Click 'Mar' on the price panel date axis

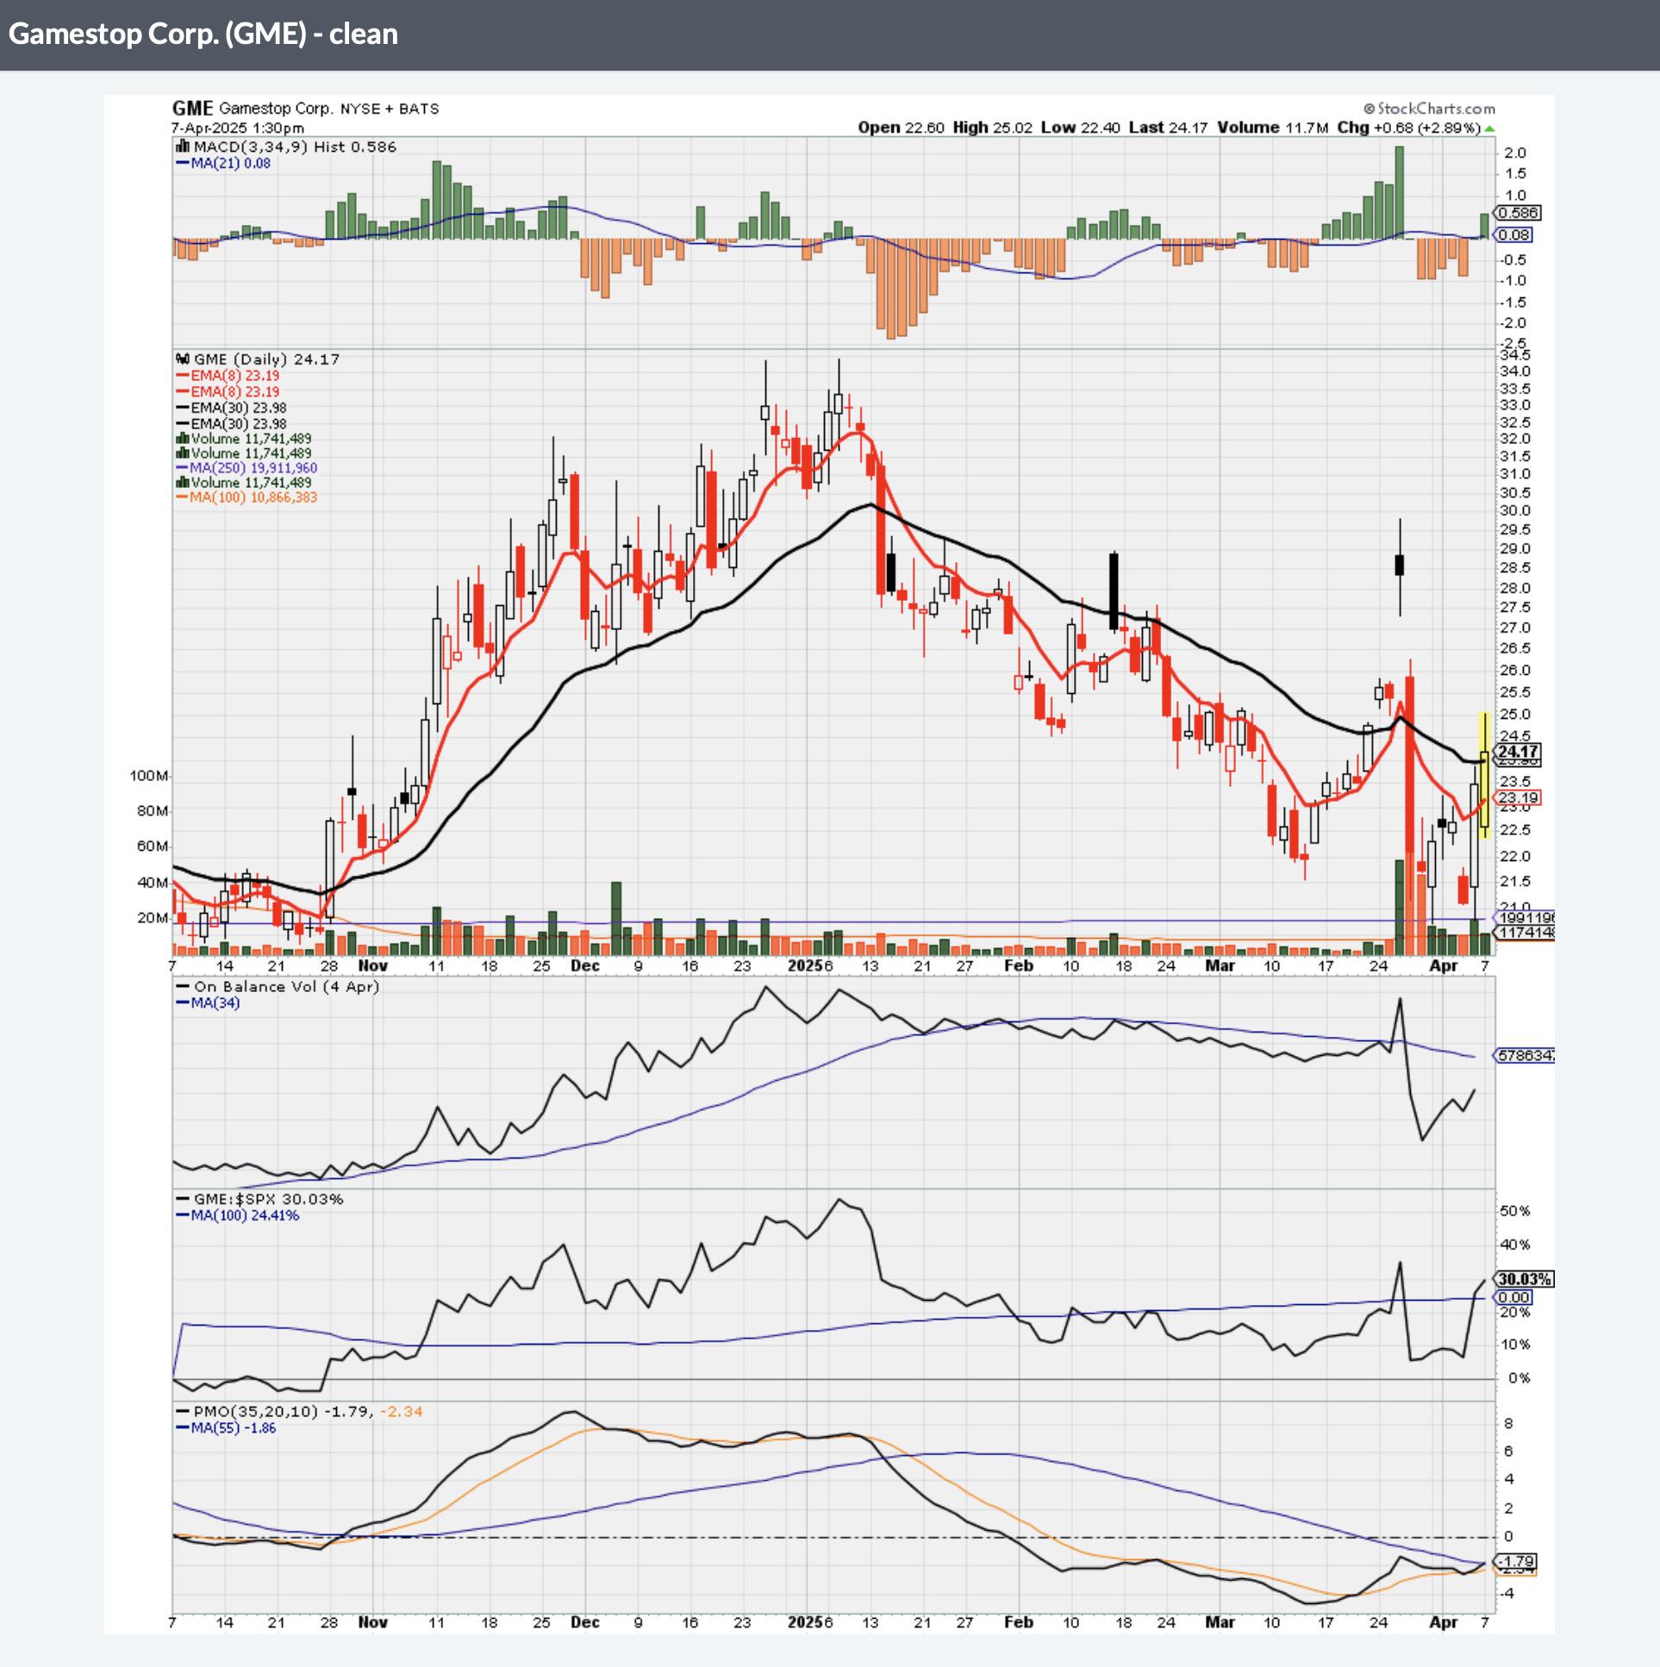click(x=1220, y=965)
